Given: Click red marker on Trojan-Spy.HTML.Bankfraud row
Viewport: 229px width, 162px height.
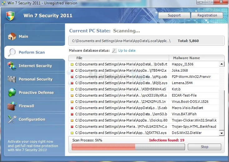Looking at the screenshot, I should click(72, 127).
